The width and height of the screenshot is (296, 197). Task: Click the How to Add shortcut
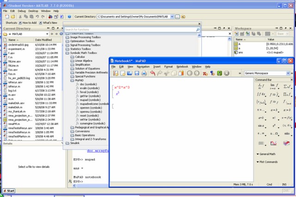[28, 23]
